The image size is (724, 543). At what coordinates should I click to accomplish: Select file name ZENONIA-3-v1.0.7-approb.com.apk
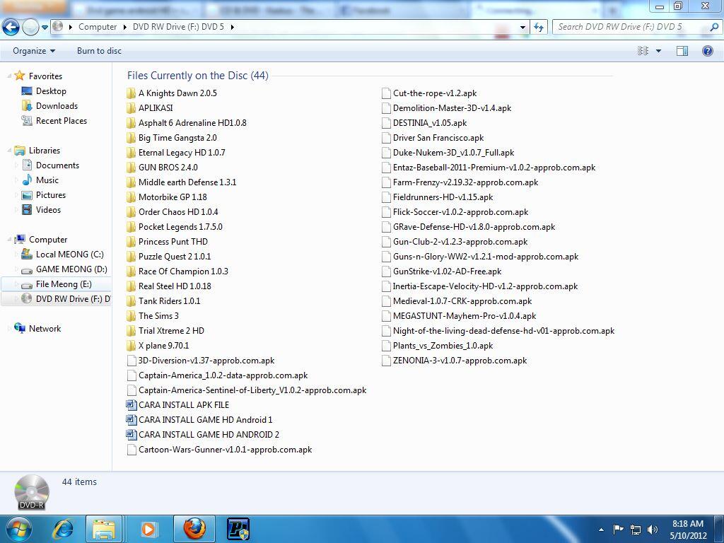[x=460, y=360]
